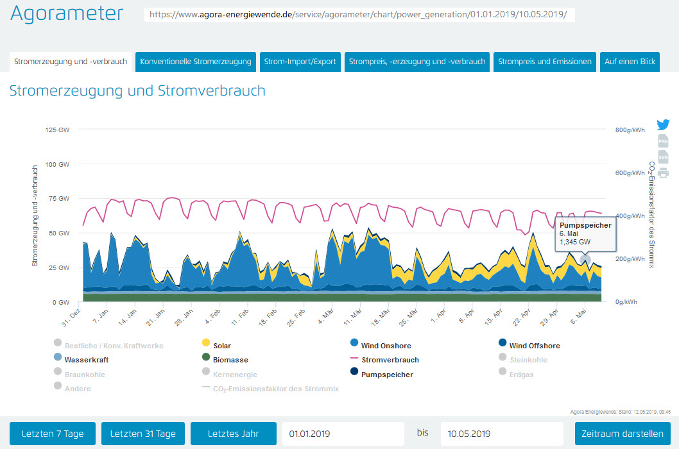Screen dimensions: 679x449
Task: Print the chart using printer icon
Action: pyautogui.click(x=663, y=173)
